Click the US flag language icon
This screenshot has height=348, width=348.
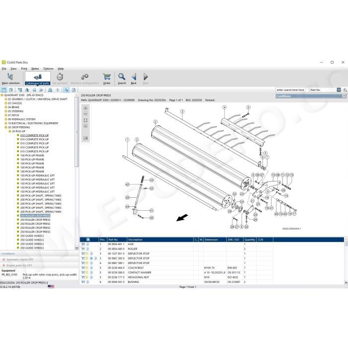51,286
